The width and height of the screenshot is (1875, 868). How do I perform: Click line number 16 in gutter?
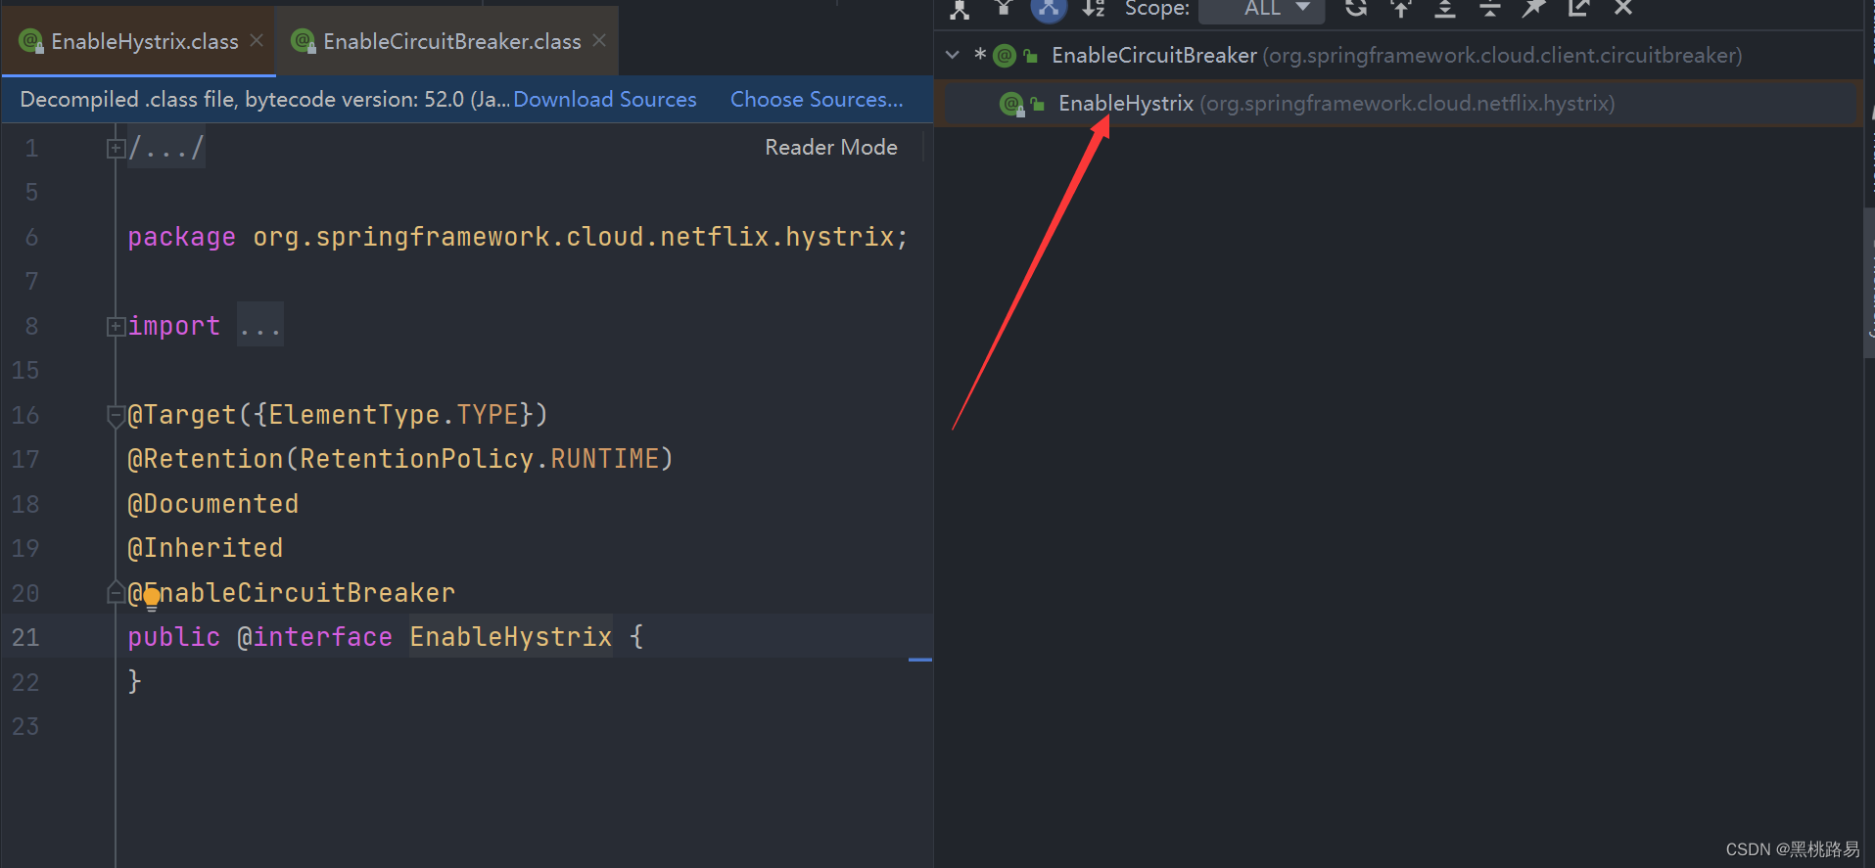(x=25, y=416)
